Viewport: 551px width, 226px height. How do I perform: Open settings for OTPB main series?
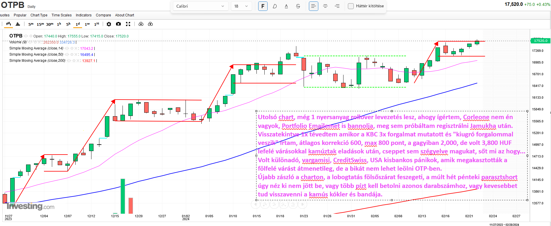point(31,36)
